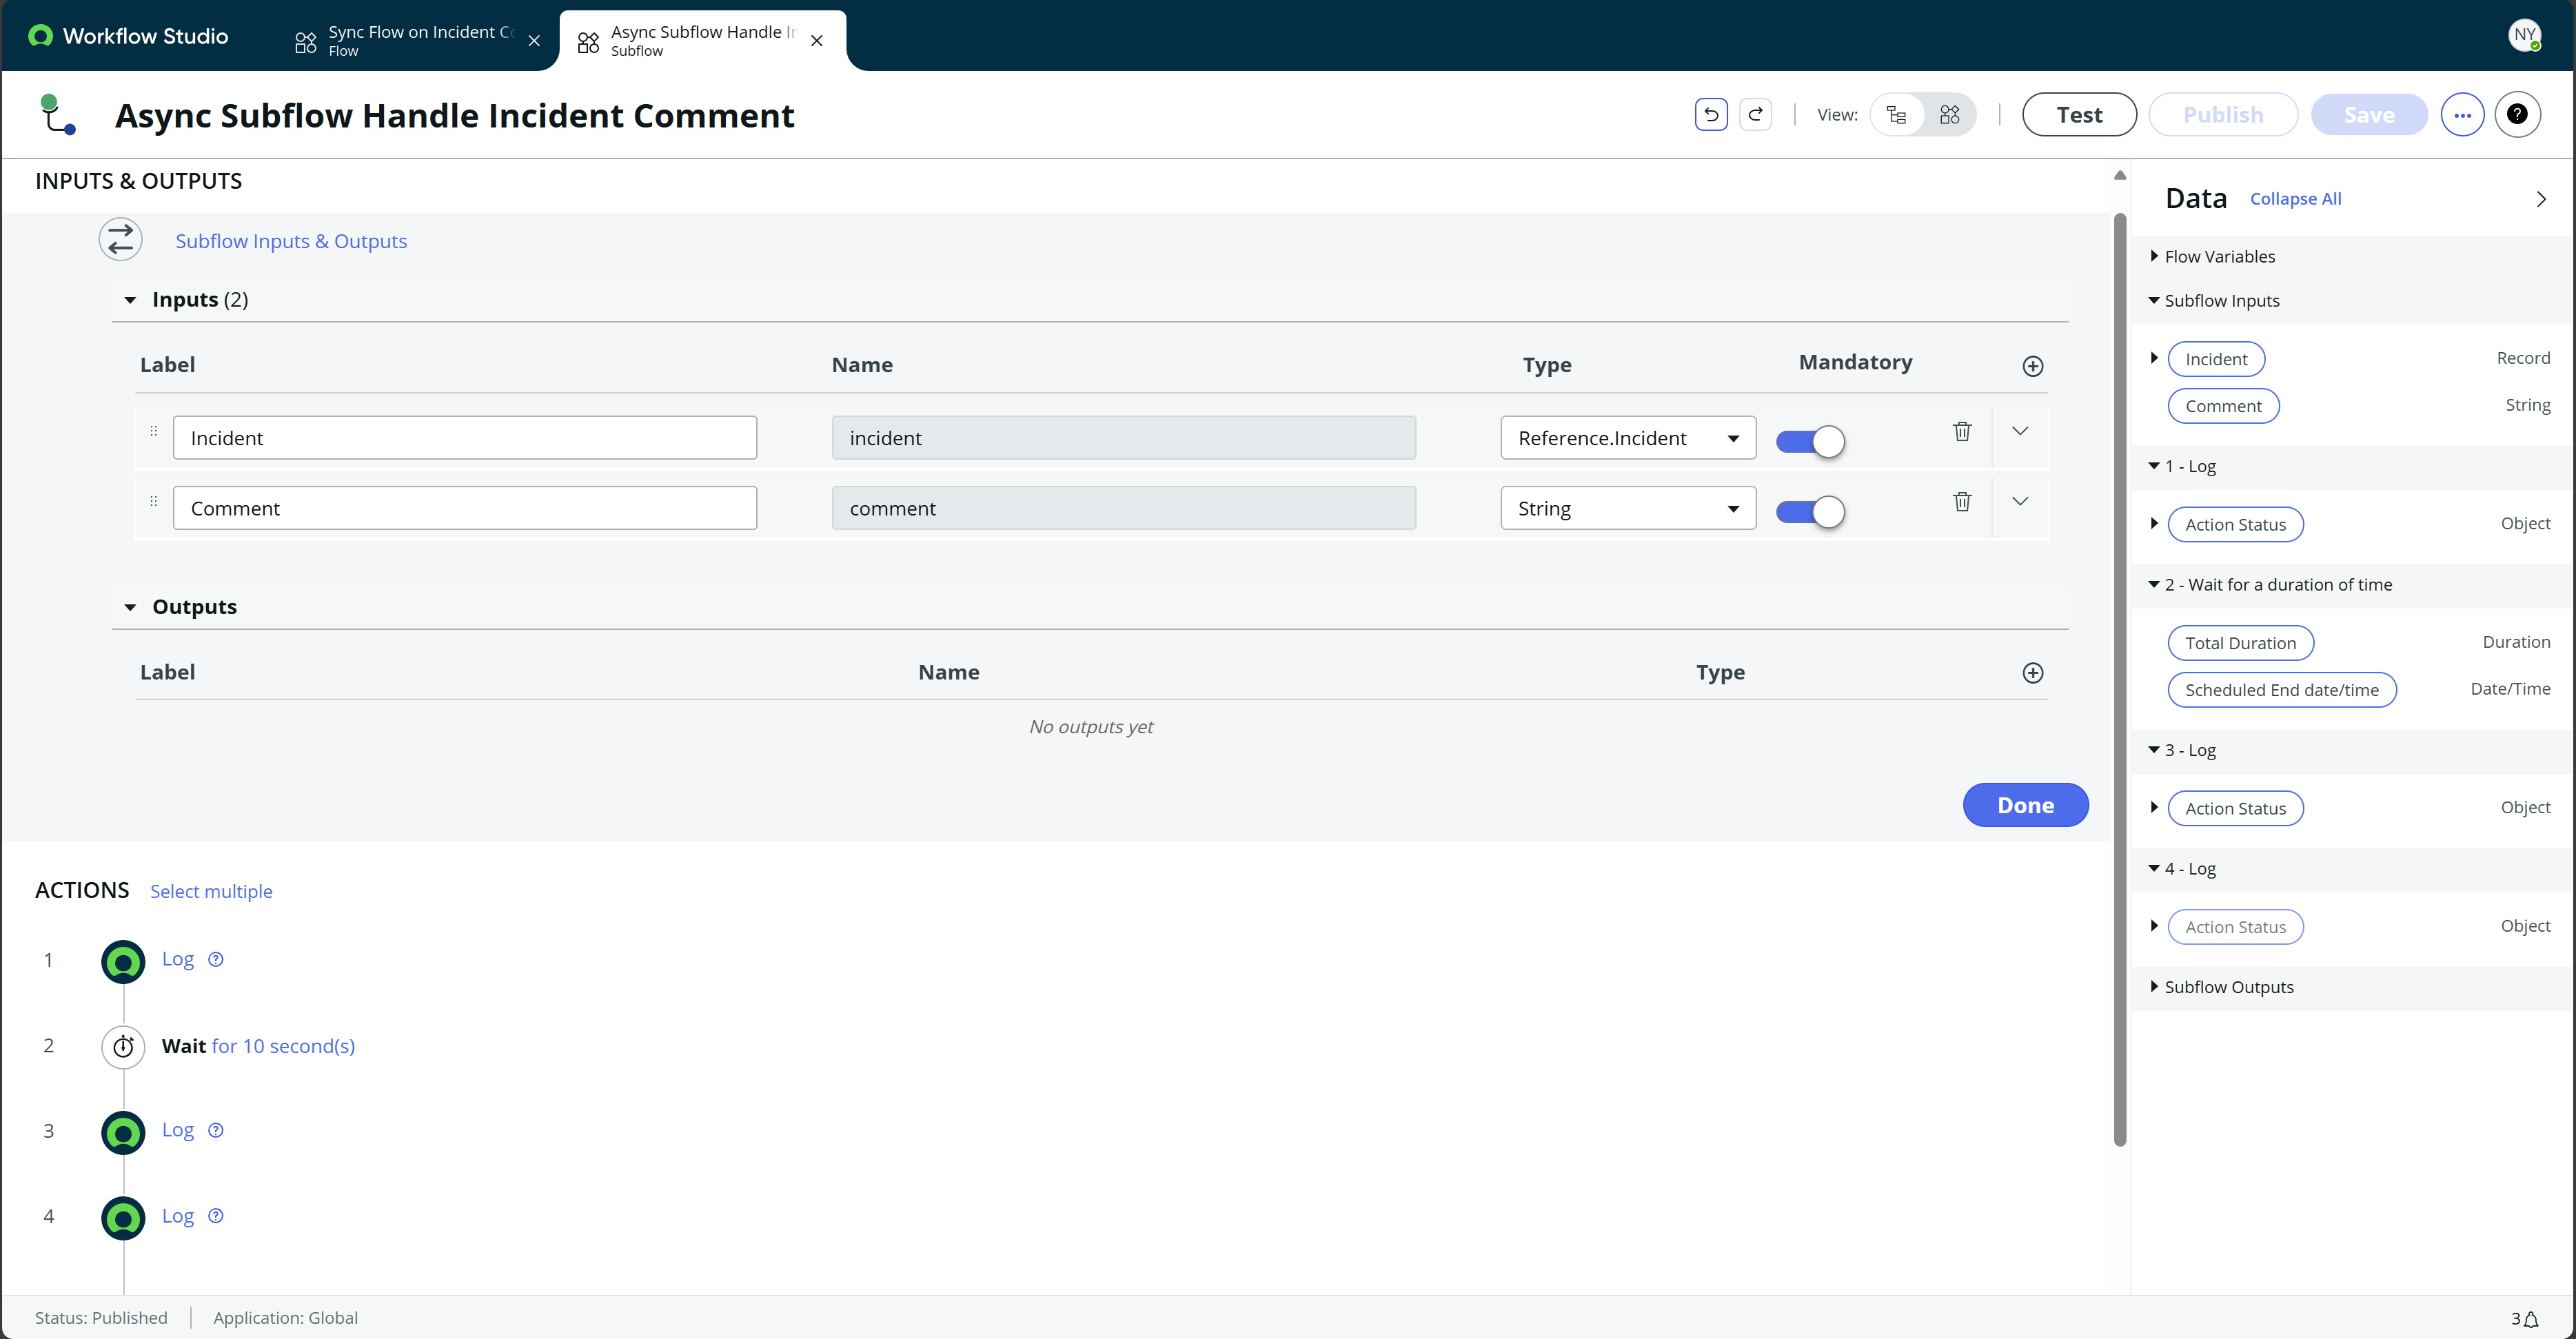Click Collapse All link
The height and width of the screenshot is (1339, 2576).
2295,199
